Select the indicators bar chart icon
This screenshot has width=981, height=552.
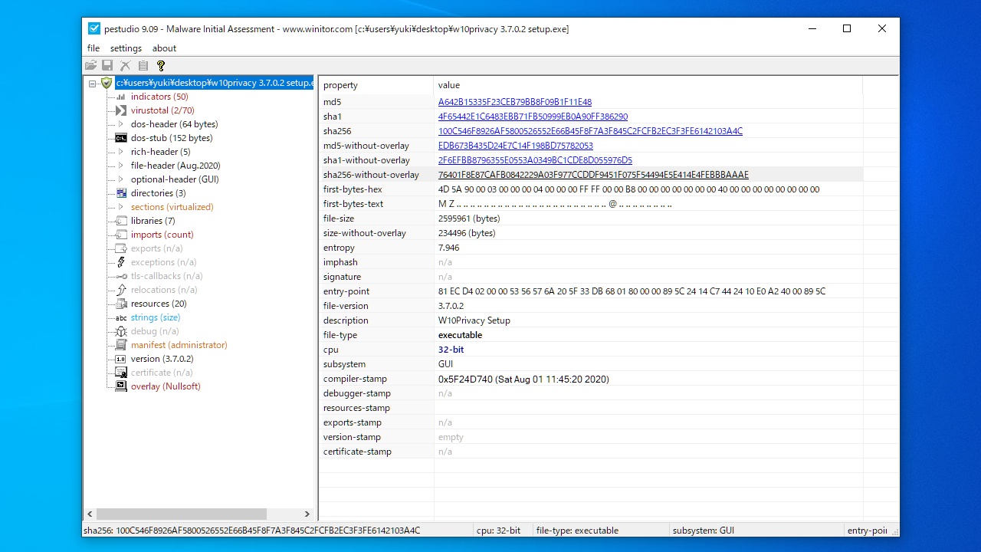pyautogui.click(x=121, y=97)
